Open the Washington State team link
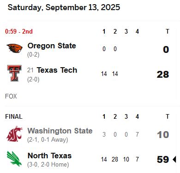The image size is (180, 173). tap(60, 131)
